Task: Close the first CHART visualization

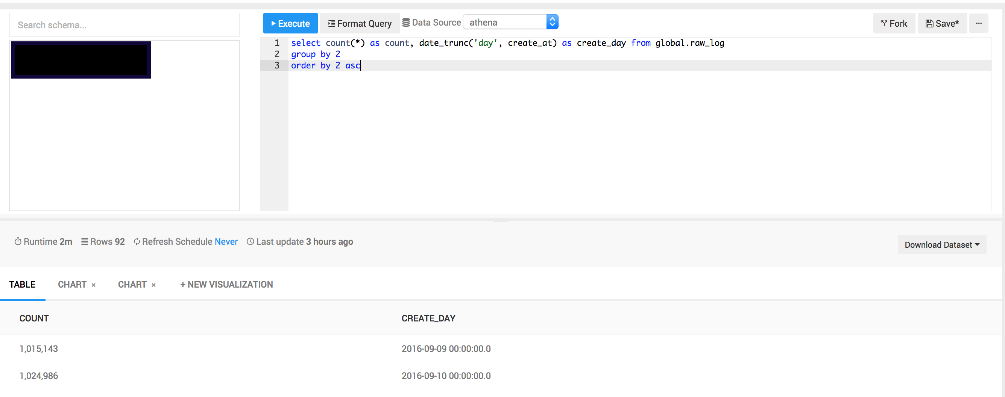Action: (94, 285)
